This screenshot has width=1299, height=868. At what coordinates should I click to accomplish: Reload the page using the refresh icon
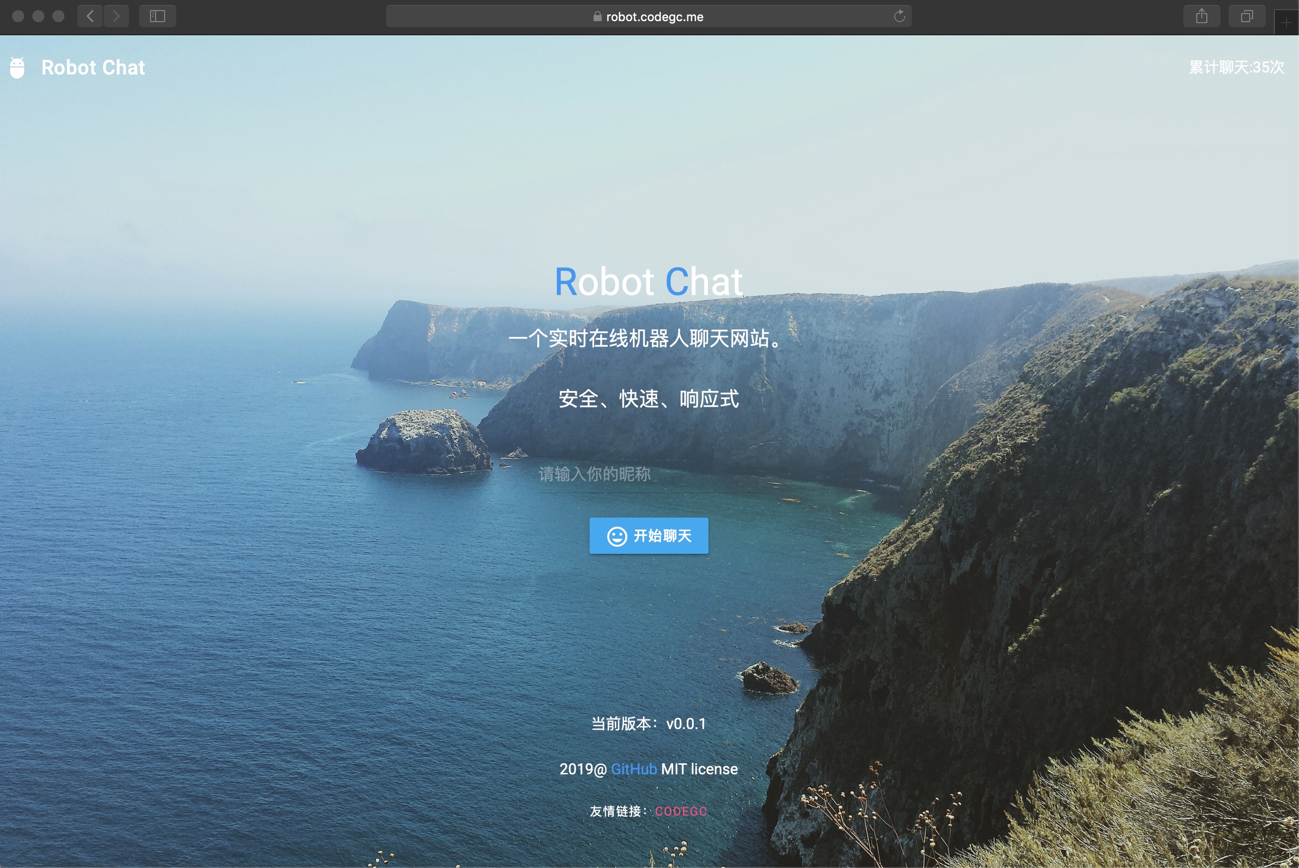coord(899,16)
